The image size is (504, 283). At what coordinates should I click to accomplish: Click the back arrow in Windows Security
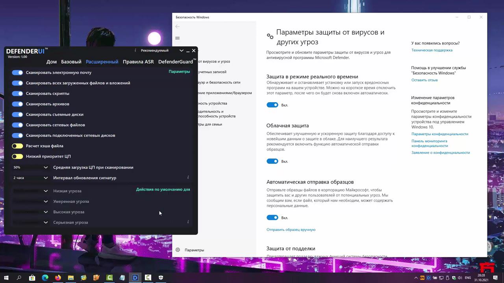click(x=178, y=26)
